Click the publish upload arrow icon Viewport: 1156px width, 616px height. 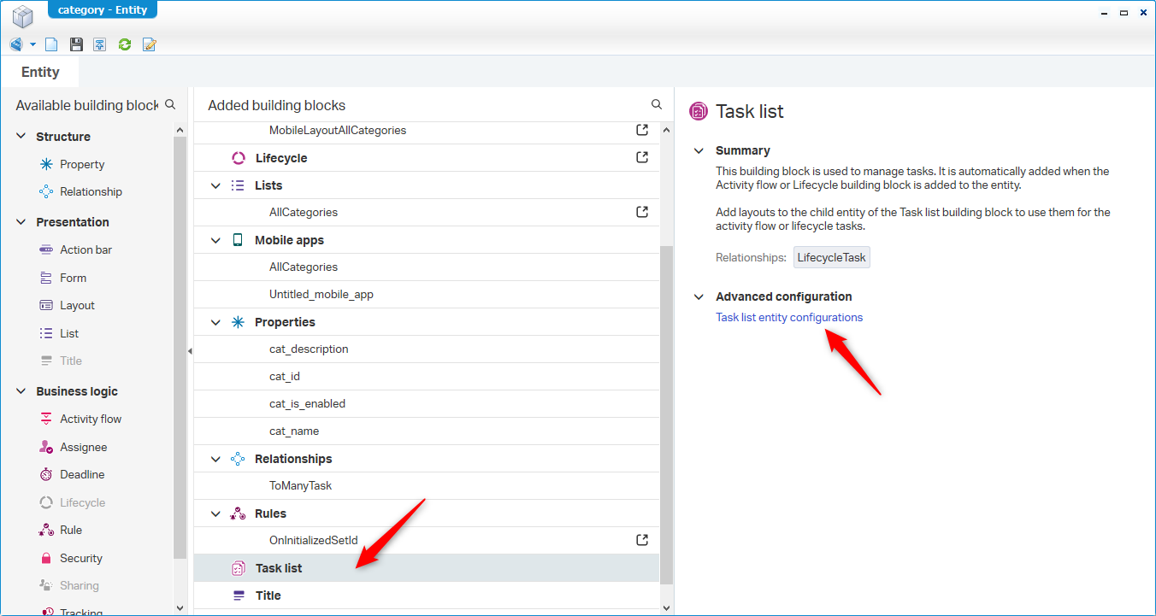[100, 44]
